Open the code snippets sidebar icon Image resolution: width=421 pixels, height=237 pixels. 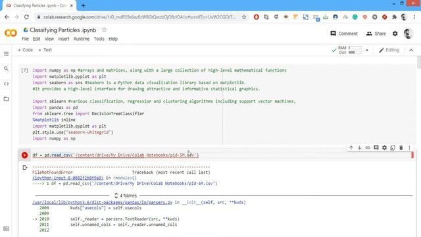[6, 84]
